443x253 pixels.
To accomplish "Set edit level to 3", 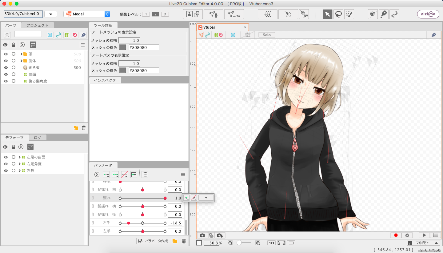I will click(165, 14).
